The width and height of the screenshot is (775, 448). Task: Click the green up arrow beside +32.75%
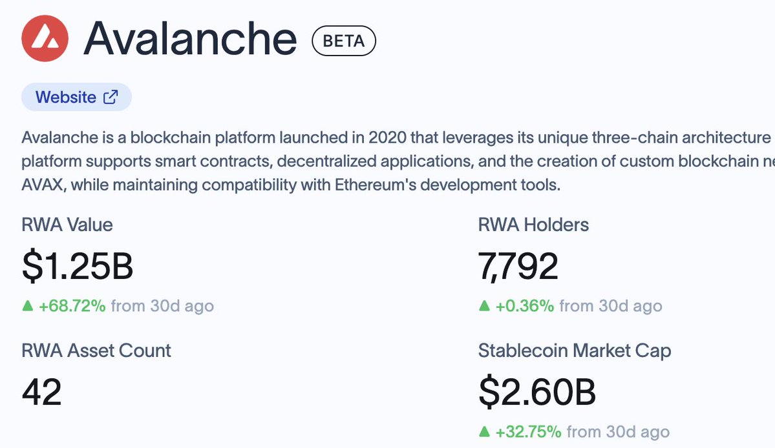484,431
